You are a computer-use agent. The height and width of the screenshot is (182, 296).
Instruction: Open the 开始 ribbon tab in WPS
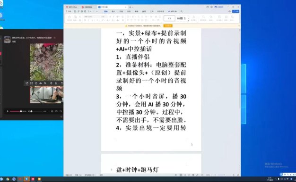point(106,11)
